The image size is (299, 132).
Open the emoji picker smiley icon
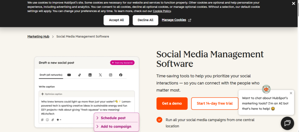(x=48, y=120)
